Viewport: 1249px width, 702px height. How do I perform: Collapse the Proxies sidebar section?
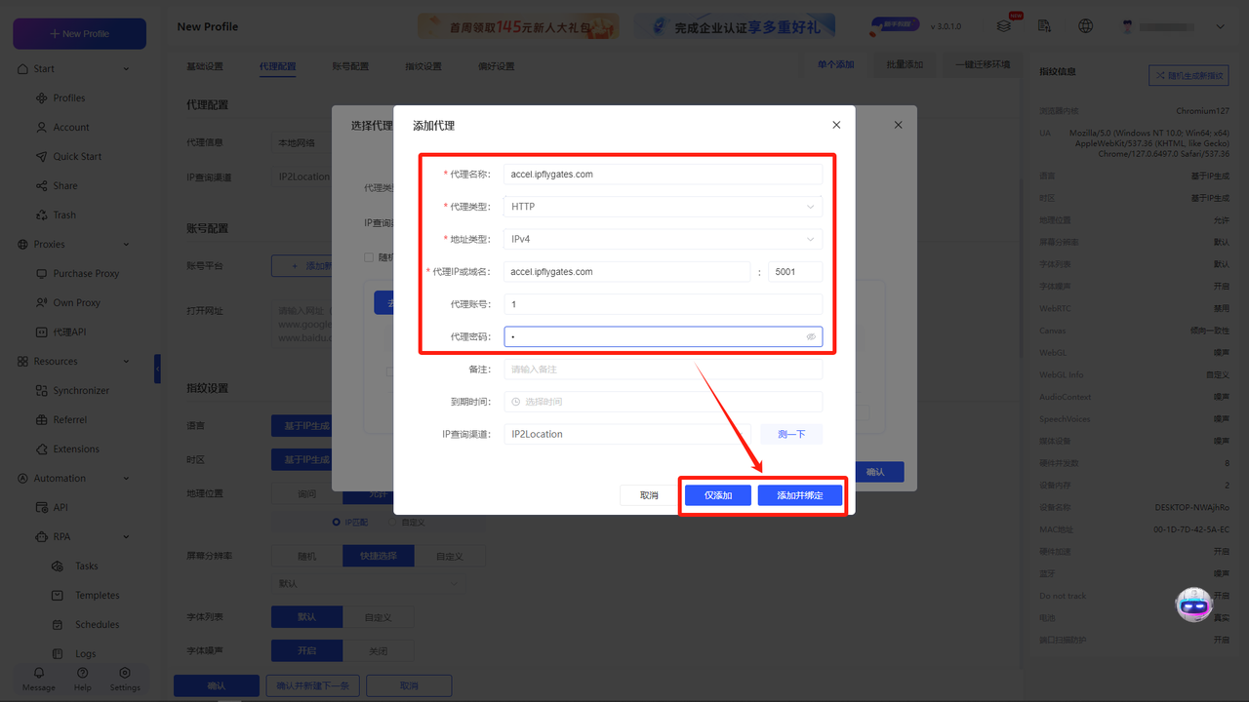(x=128, y=244)
